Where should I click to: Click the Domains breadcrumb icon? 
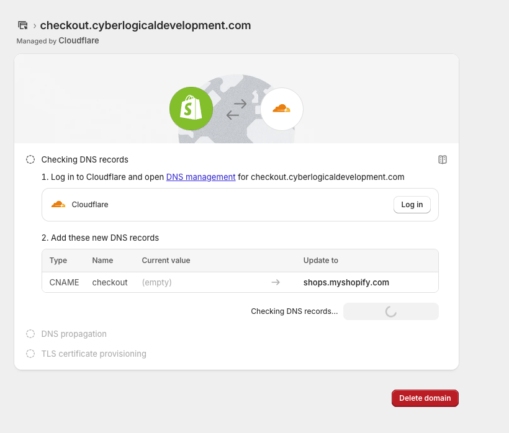pyautogui.click(x=23, y=25)
